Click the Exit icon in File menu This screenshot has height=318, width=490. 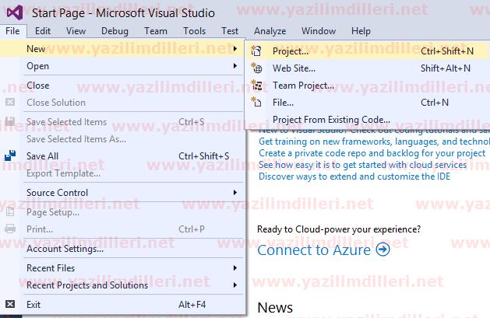(x=11, y=305)
